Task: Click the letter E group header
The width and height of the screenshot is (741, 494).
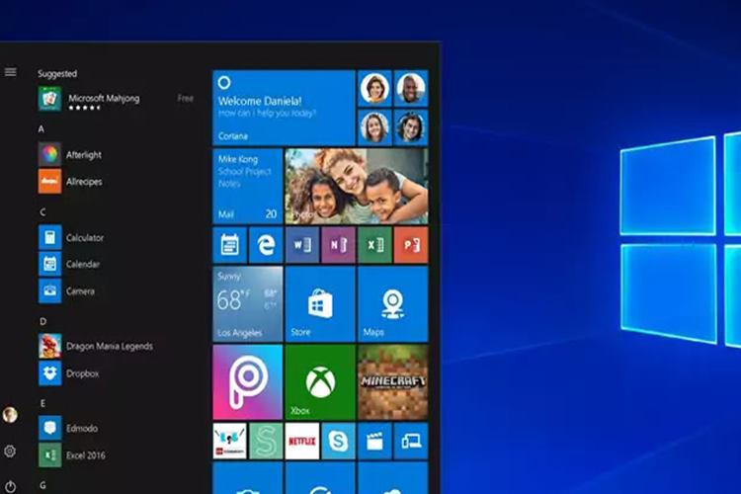Action: (42, 403)
